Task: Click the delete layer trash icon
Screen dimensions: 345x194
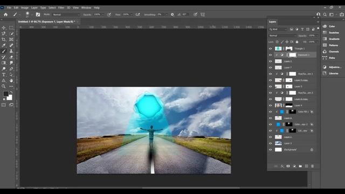Action: click(313, 167)
